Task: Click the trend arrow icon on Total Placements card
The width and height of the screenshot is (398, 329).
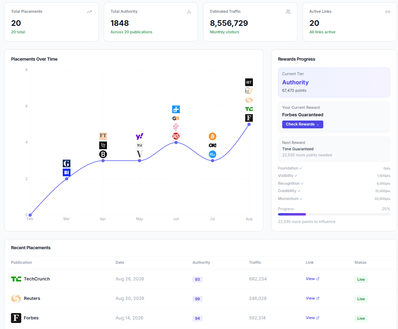Action: coord(89,11)
